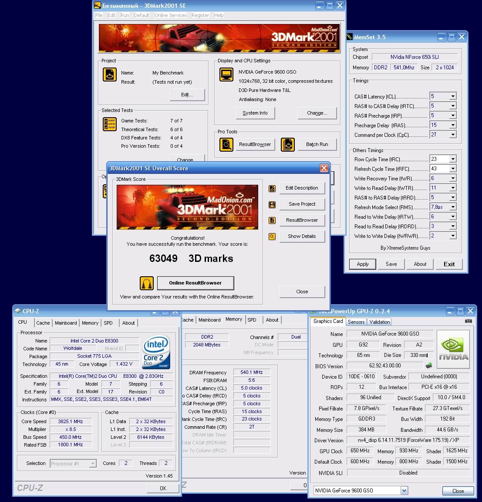Click Close button in GPU-Z
482x502 pixels.
pyautogui.click(x=458, y=491)
